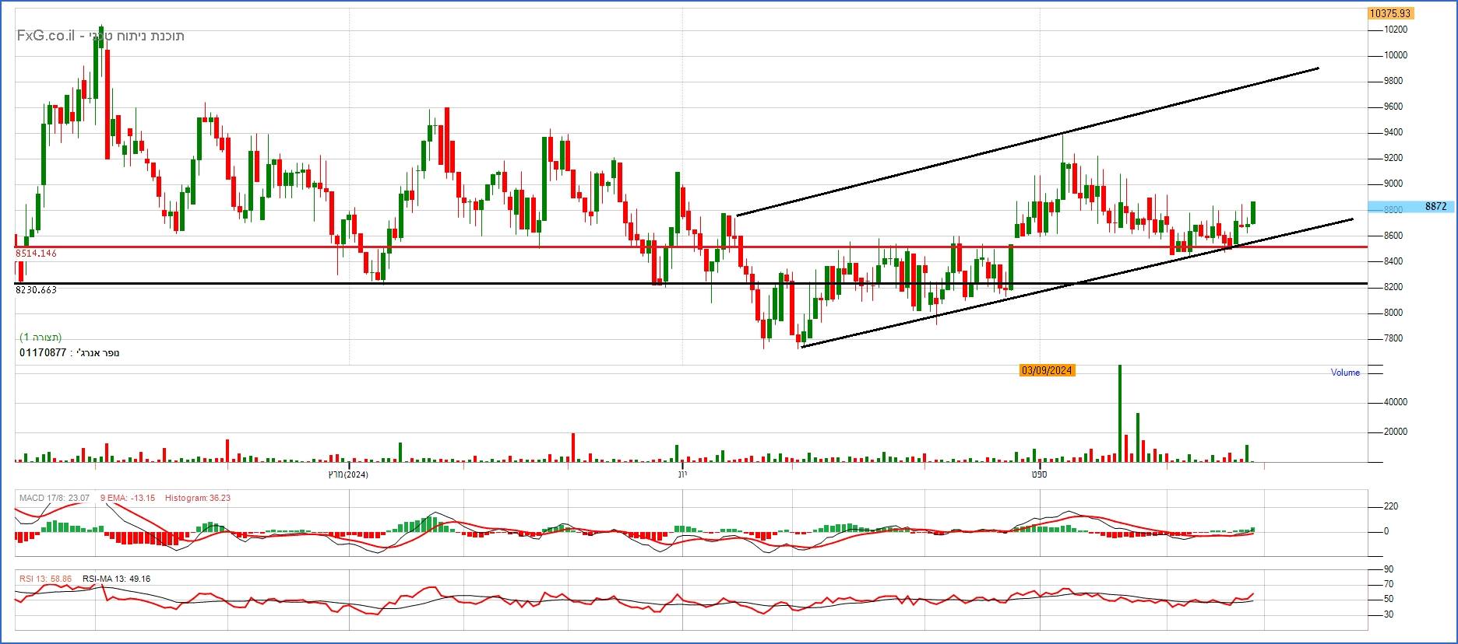The height and width of the screenshot is (644, 1458).
Task: Click the 9 EMA: -13.15 readout
Action: [x=127, y=498]
